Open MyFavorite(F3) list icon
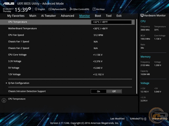The width and height of the screenshot is (169, 126). click(x=50, y=9)
